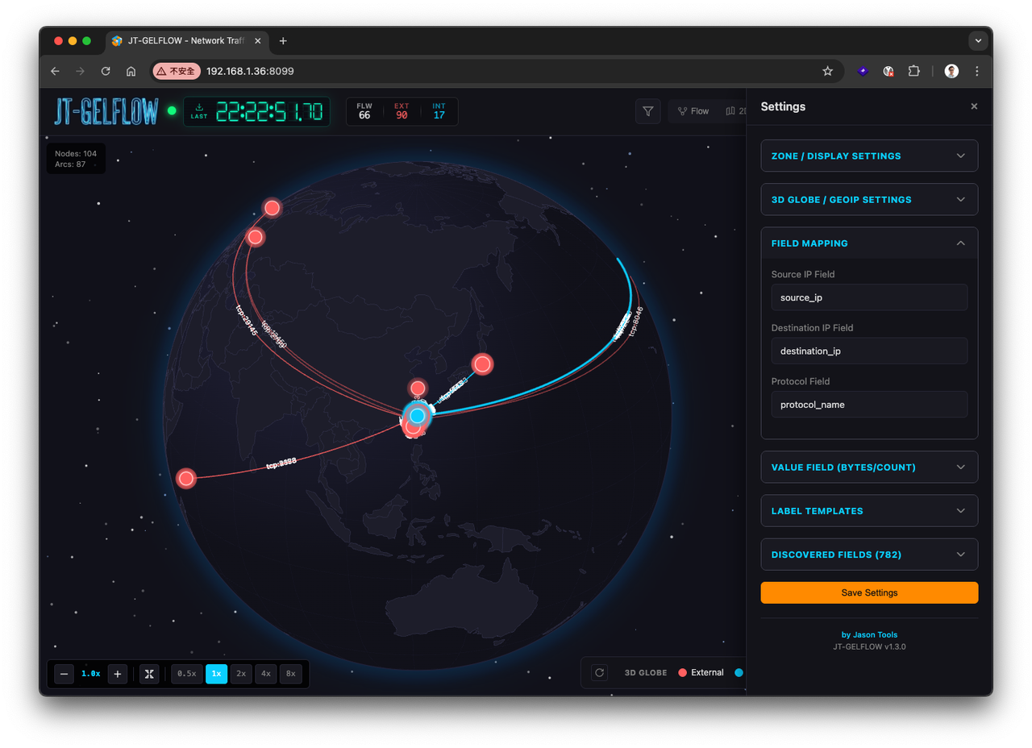This screenshot has width=1032, height=748.
Task: Click the cyan internal node on the globe
Action: pyautogui.click(x=417, y=416)
